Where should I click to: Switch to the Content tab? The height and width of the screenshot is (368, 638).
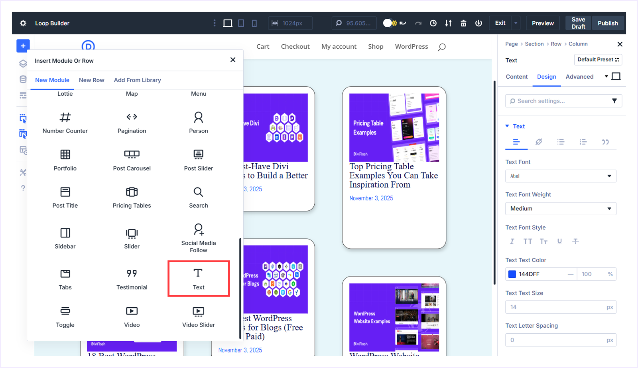(x=516, y=76)
